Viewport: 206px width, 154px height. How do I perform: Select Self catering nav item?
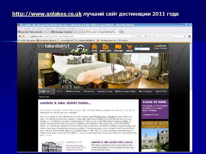[x=89, y=92]
